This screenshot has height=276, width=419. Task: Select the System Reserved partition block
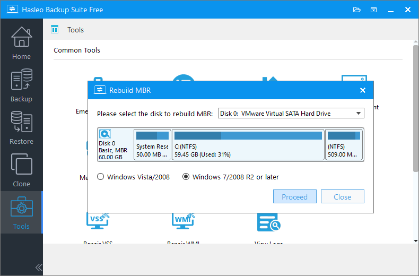152,144
